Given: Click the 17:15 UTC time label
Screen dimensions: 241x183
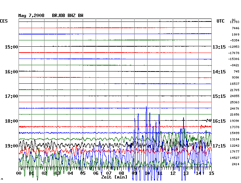Looking at the screenshot, I should pos(219,146).
